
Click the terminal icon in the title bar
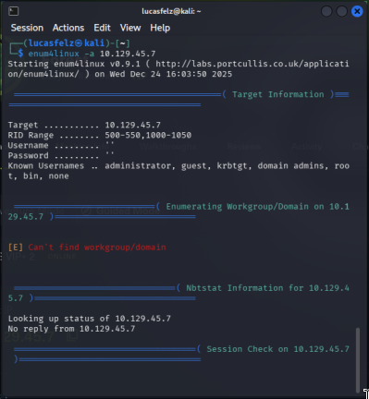tap(14, 11)
